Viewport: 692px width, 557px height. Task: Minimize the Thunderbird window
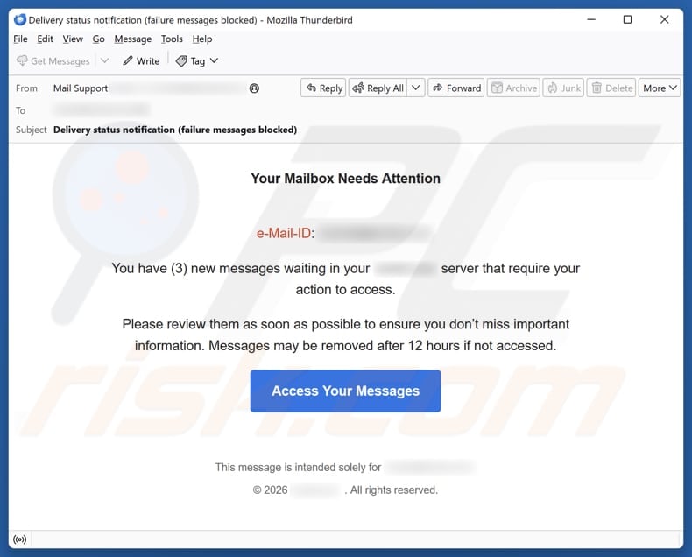click(x=591, y=19)
